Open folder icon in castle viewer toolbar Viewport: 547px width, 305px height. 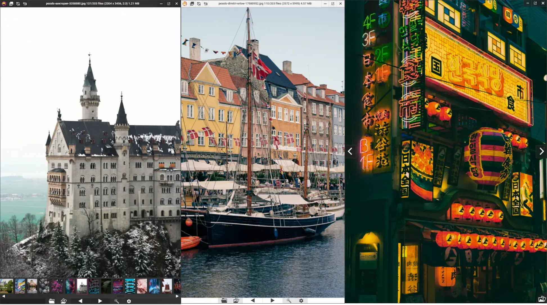coord(51,301)
